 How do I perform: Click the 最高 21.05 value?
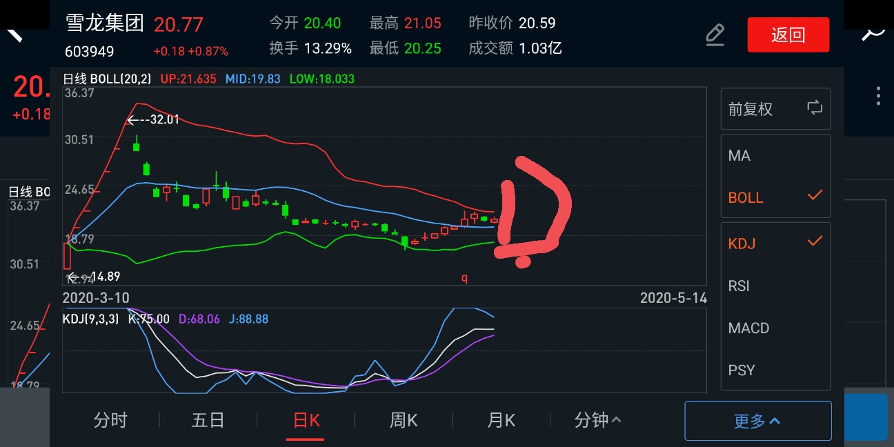pos(422,23)
